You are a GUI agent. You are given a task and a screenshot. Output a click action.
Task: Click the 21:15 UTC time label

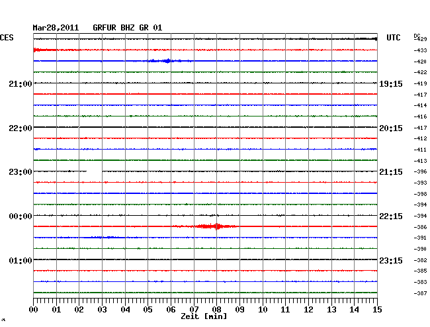click(391, 172)
